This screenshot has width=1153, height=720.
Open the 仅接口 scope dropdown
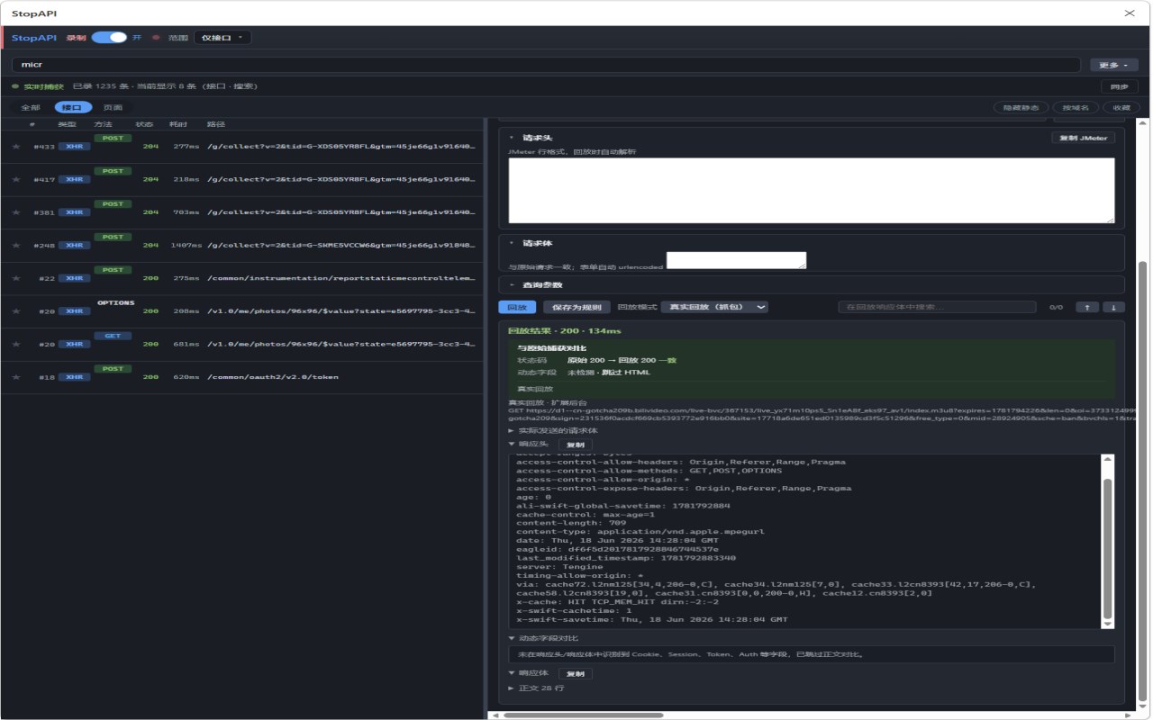click(x=222, y=38)
